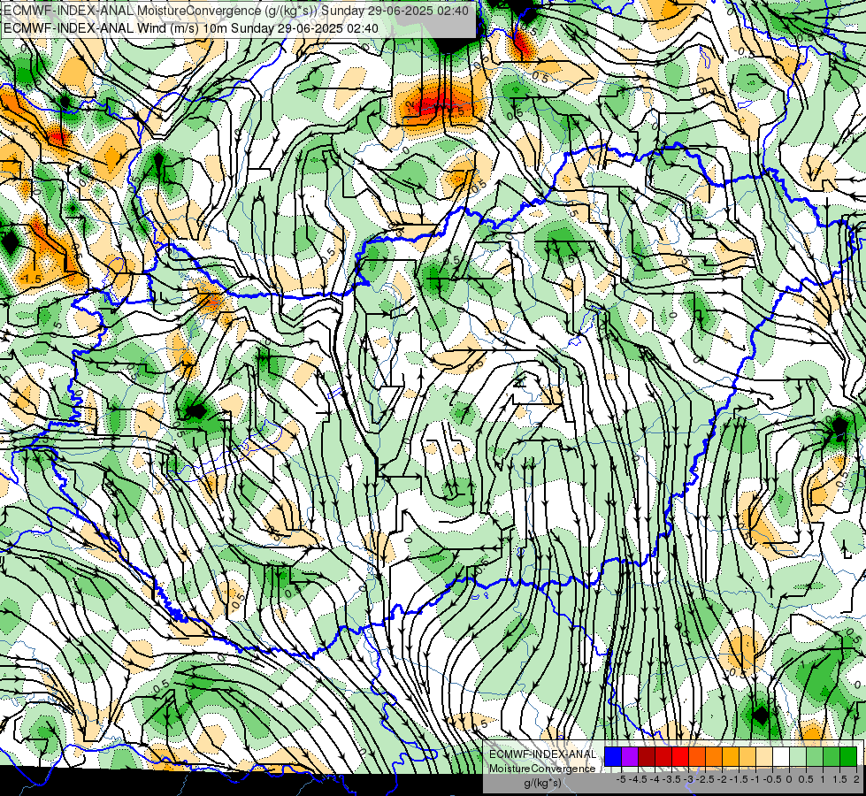Click the legend's ECMWF-INDEX-ANAL label
The image size is (866, 796).
click(x=542, y=754)
